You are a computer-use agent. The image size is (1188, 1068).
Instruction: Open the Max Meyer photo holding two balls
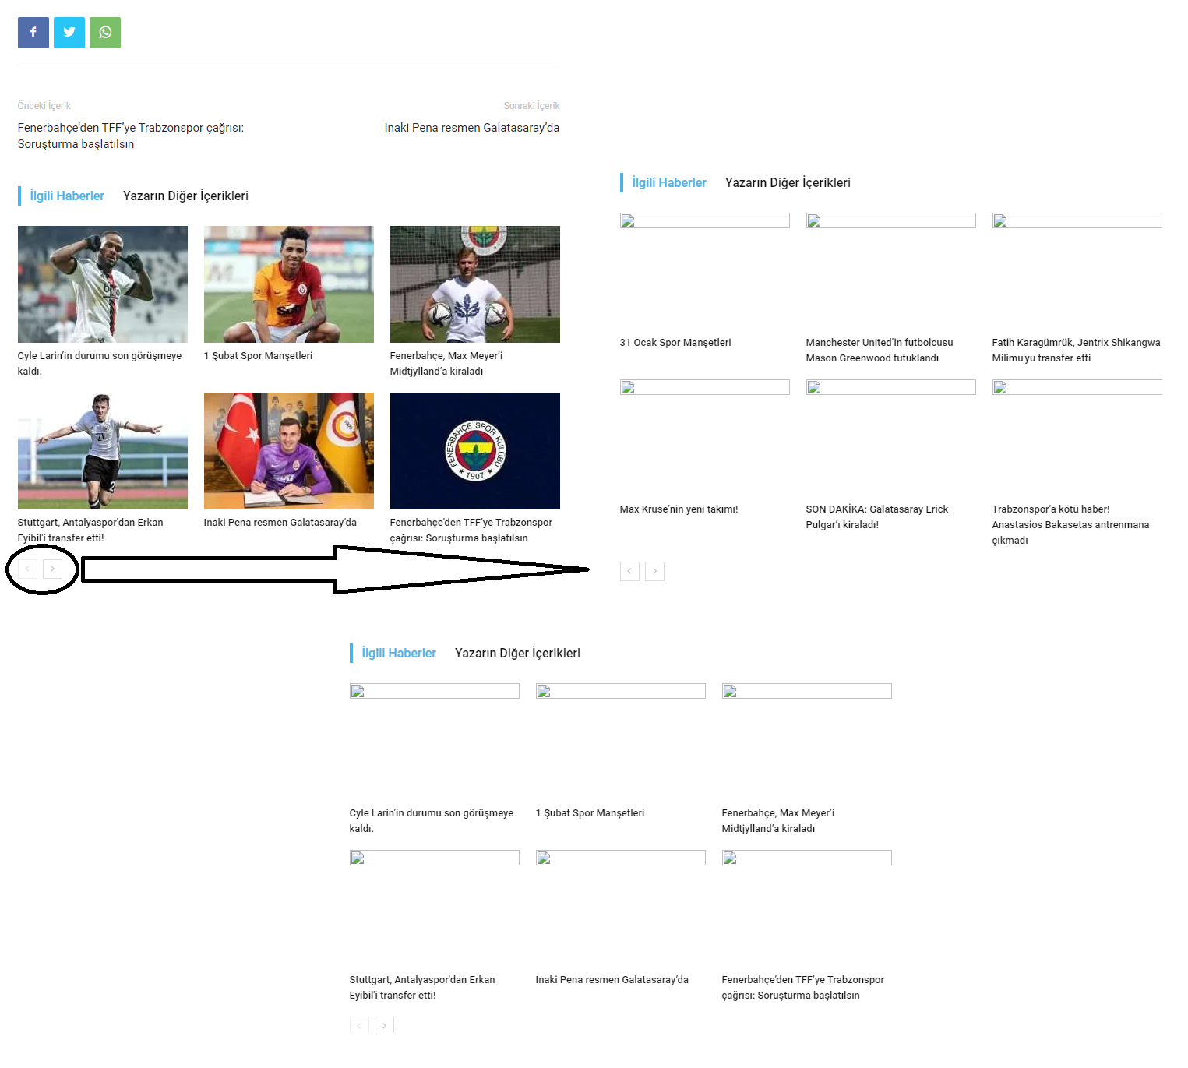point(475,284)
